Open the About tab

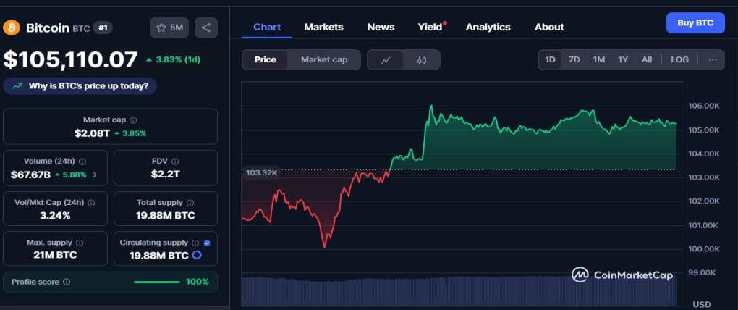pos(548,27)
